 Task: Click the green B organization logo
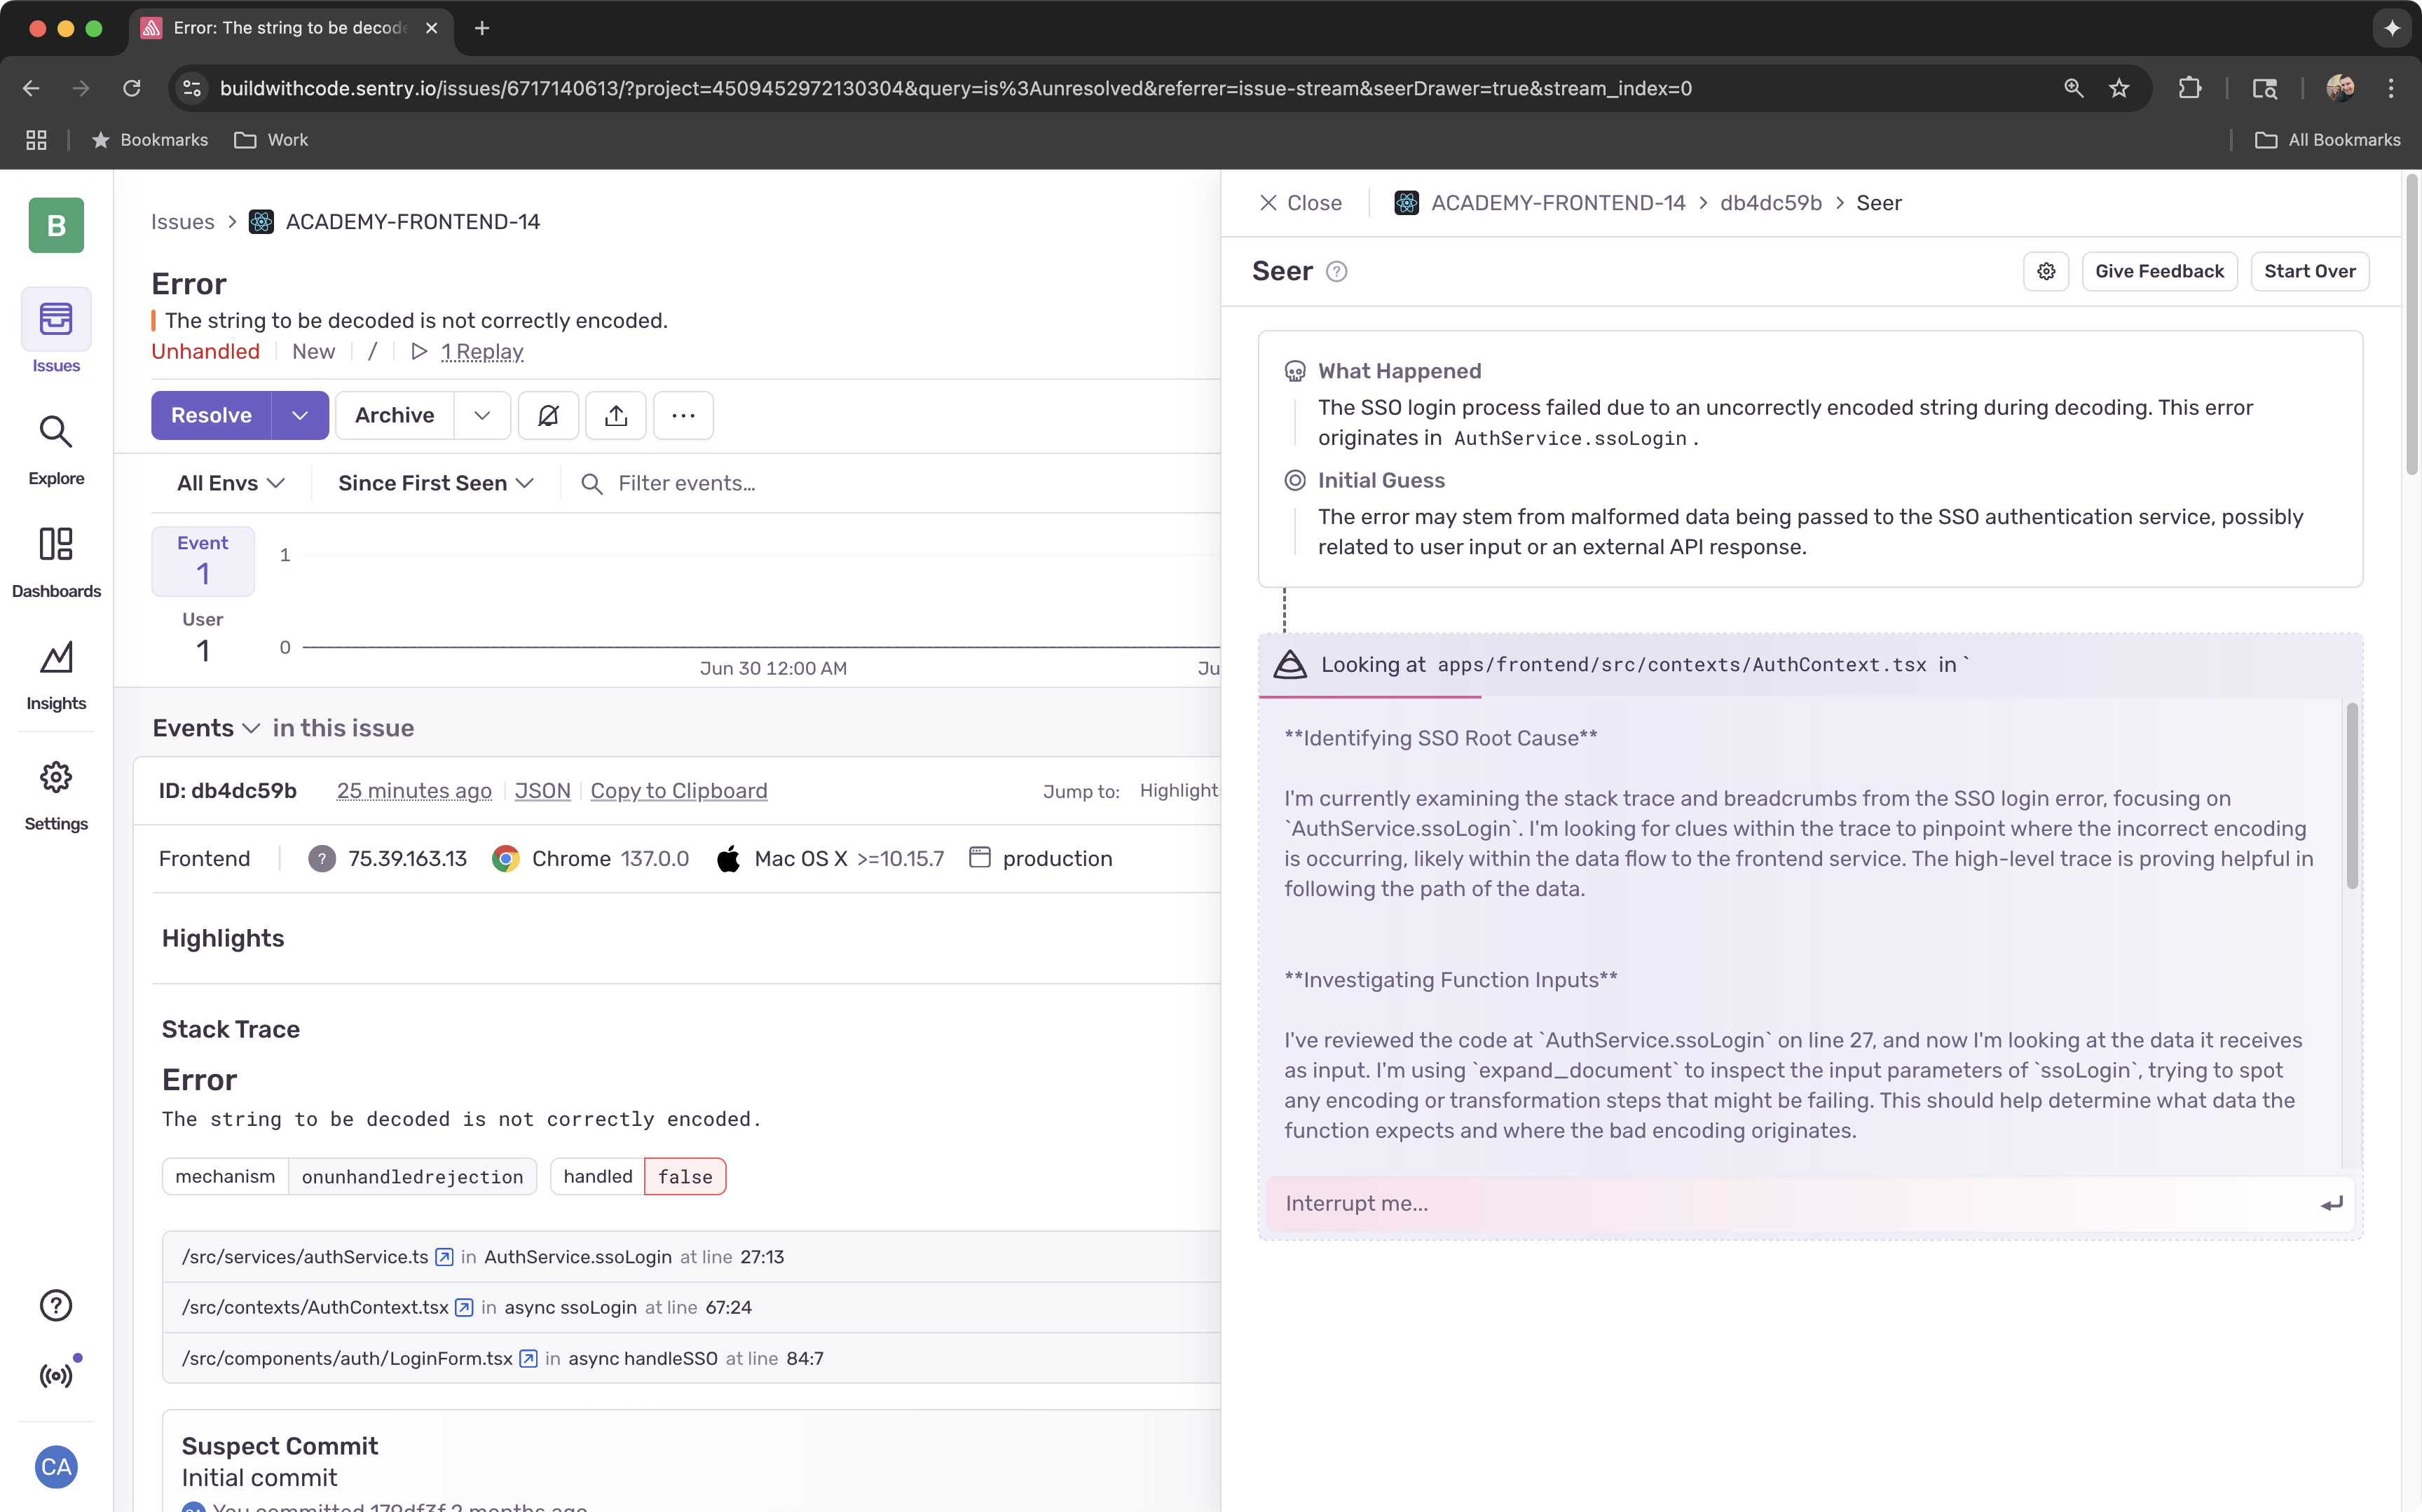point(56,225)
